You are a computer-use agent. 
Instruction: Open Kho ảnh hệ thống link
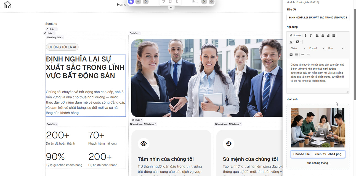click(x=317, y=163)
